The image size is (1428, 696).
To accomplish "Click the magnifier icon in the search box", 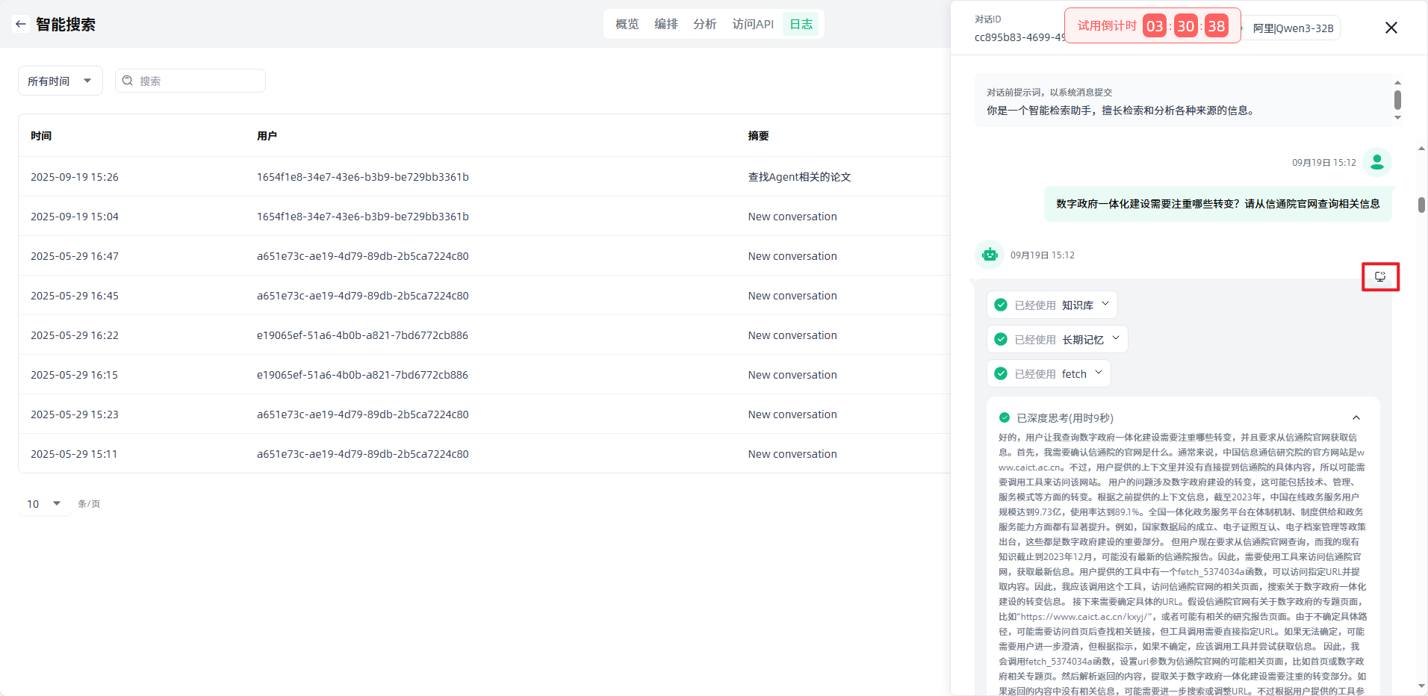I will click(x=128, y=81).
